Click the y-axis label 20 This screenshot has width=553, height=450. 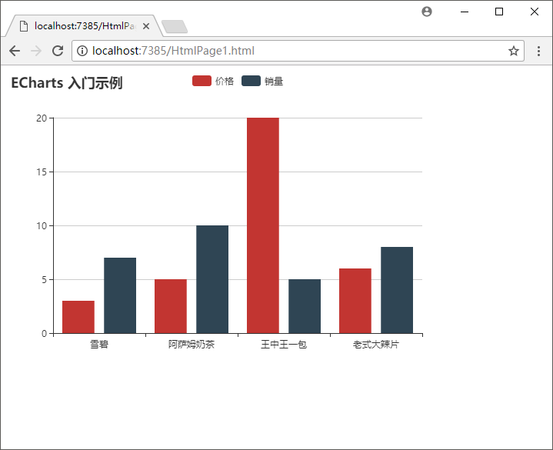pyautogui.click(x=42, y=118)
